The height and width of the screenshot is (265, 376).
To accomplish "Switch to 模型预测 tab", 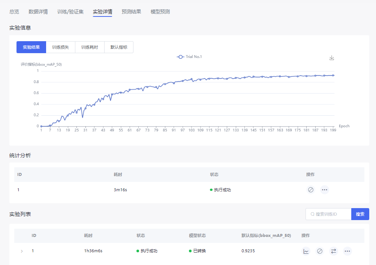I will (x=160, y=12).
